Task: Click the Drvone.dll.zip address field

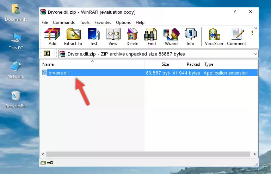Action: pos(158,54)
